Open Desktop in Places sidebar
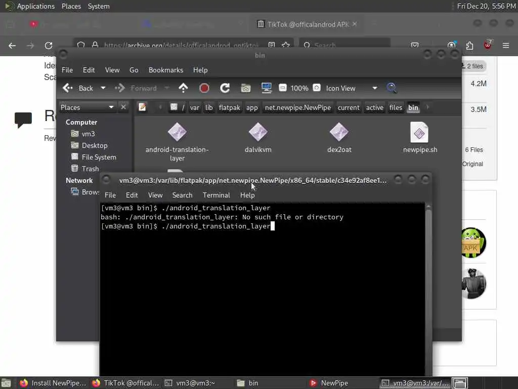This screenshot has height=389, width=518. [90, 145]
